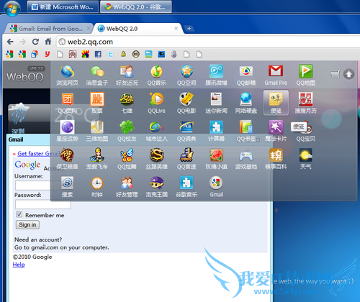
Task: Open the 好友管理 friend management app
Action: tap(127, 187)
